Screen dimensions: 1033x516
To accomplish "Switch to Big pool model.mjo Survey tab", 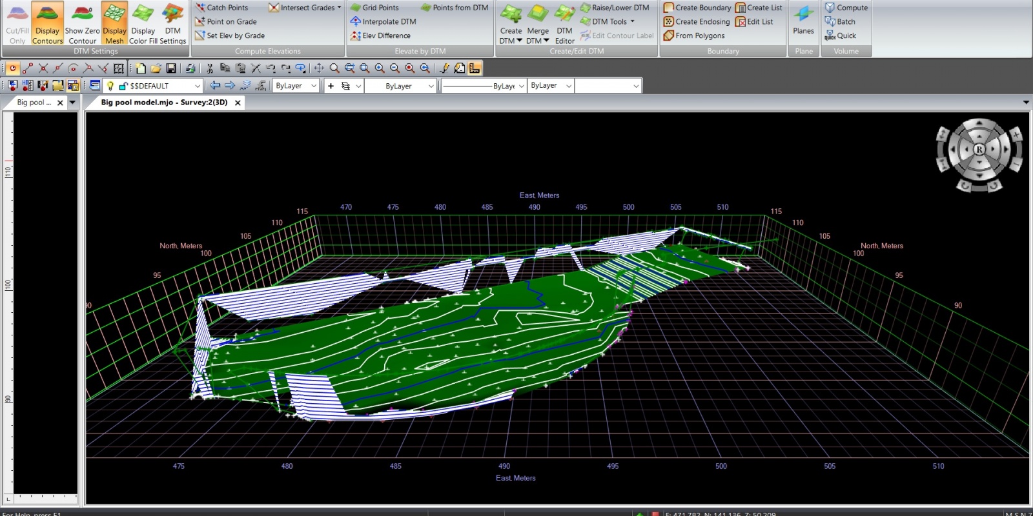I will click(164, 103).
